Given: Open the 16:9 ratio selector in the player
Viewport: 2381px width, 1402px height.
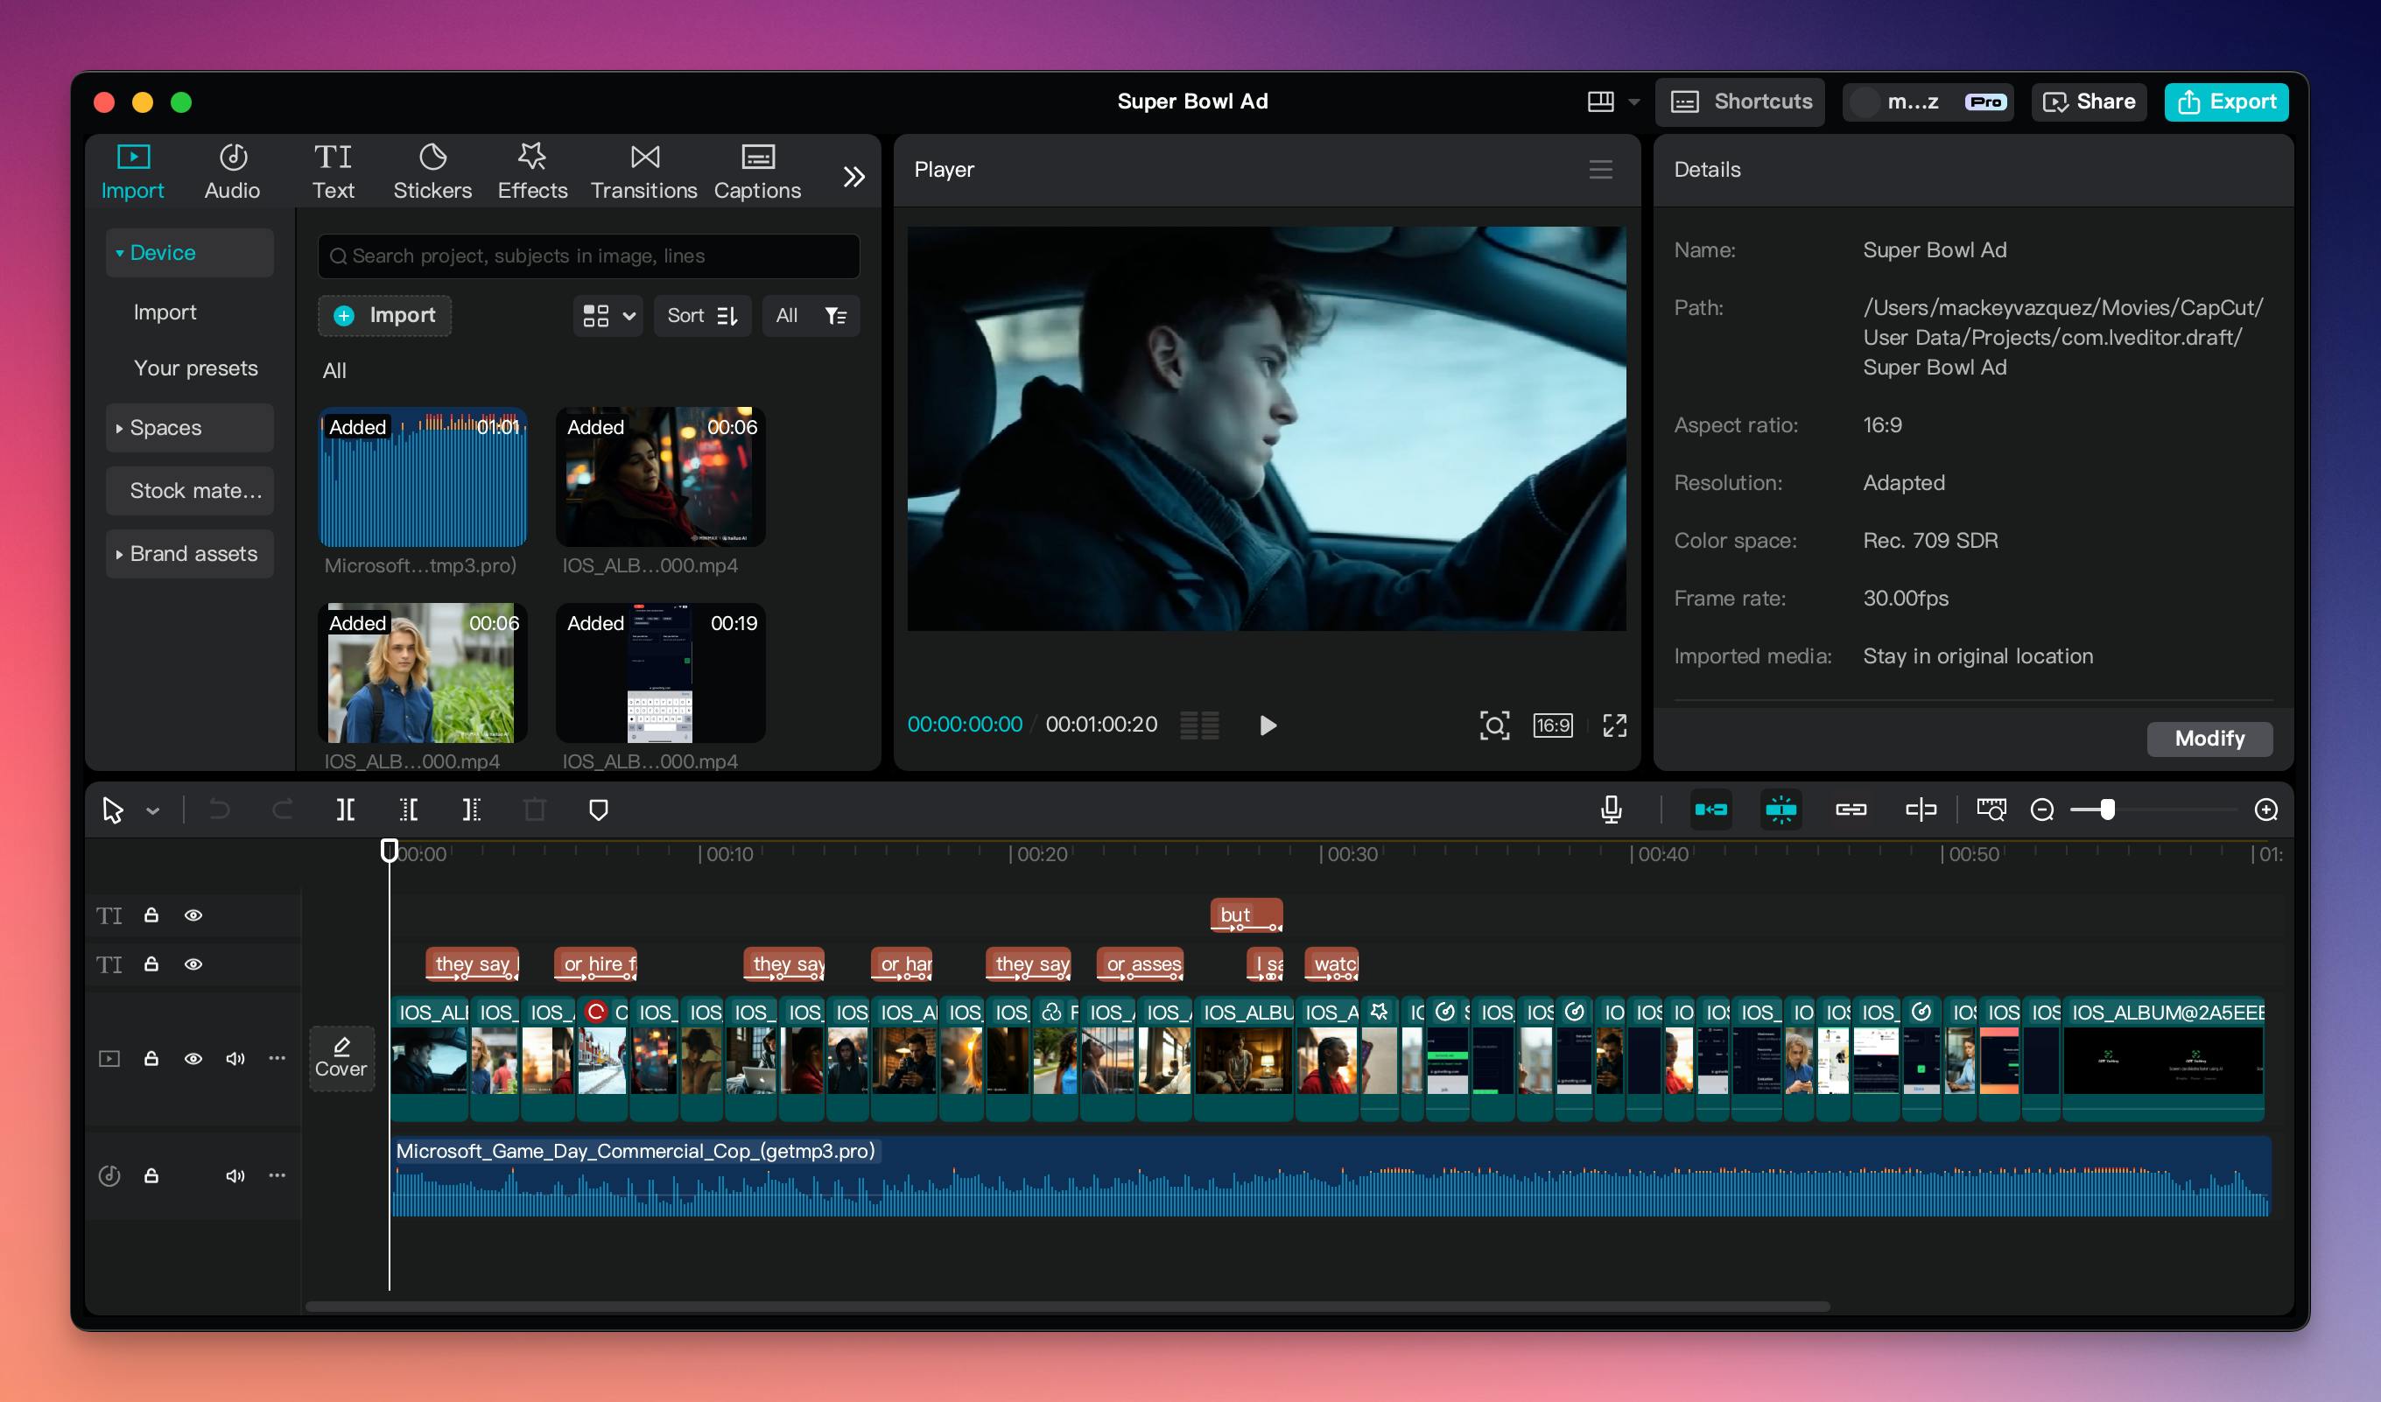Looking at the screenshot, I should click(x=1552, y=726).
